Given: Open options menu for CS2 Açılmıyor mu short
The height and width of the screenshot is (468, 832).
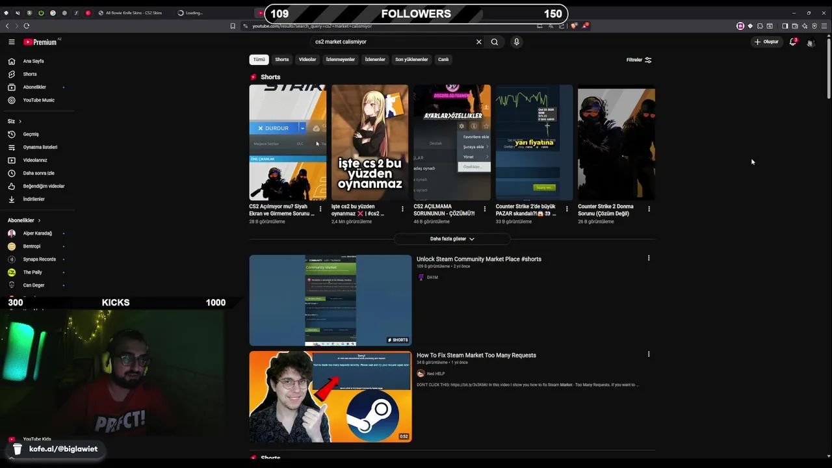Looking at the screenshot, I should 320,209.
